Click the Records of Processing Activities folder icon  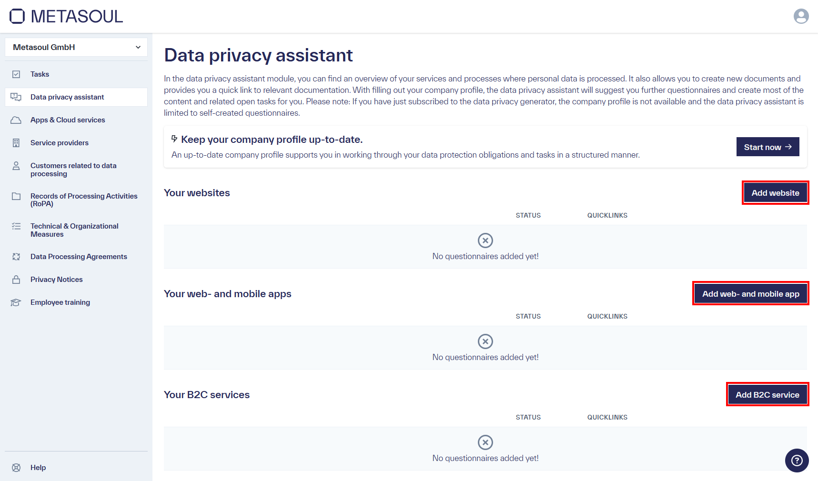16,196
